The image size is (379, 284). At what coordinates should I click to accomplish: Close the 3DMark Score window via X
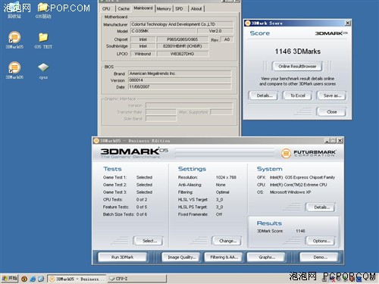[348, 23]
